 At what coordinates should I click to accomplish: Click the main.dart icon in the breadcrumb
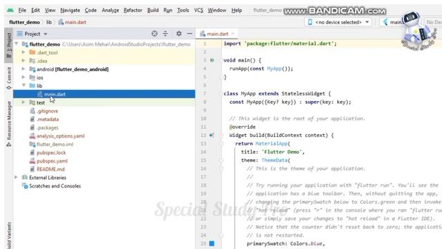61,22
